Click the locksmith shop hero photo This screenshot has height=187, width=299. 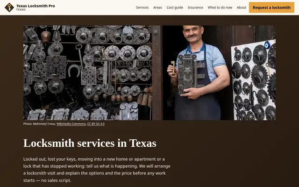click(149, 73)
